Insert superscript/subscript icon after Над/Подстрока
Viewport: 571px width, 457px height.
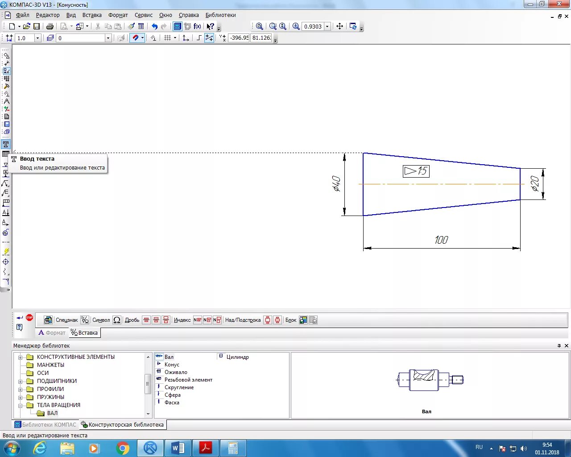pyautogui.click(x=267, y=320)
